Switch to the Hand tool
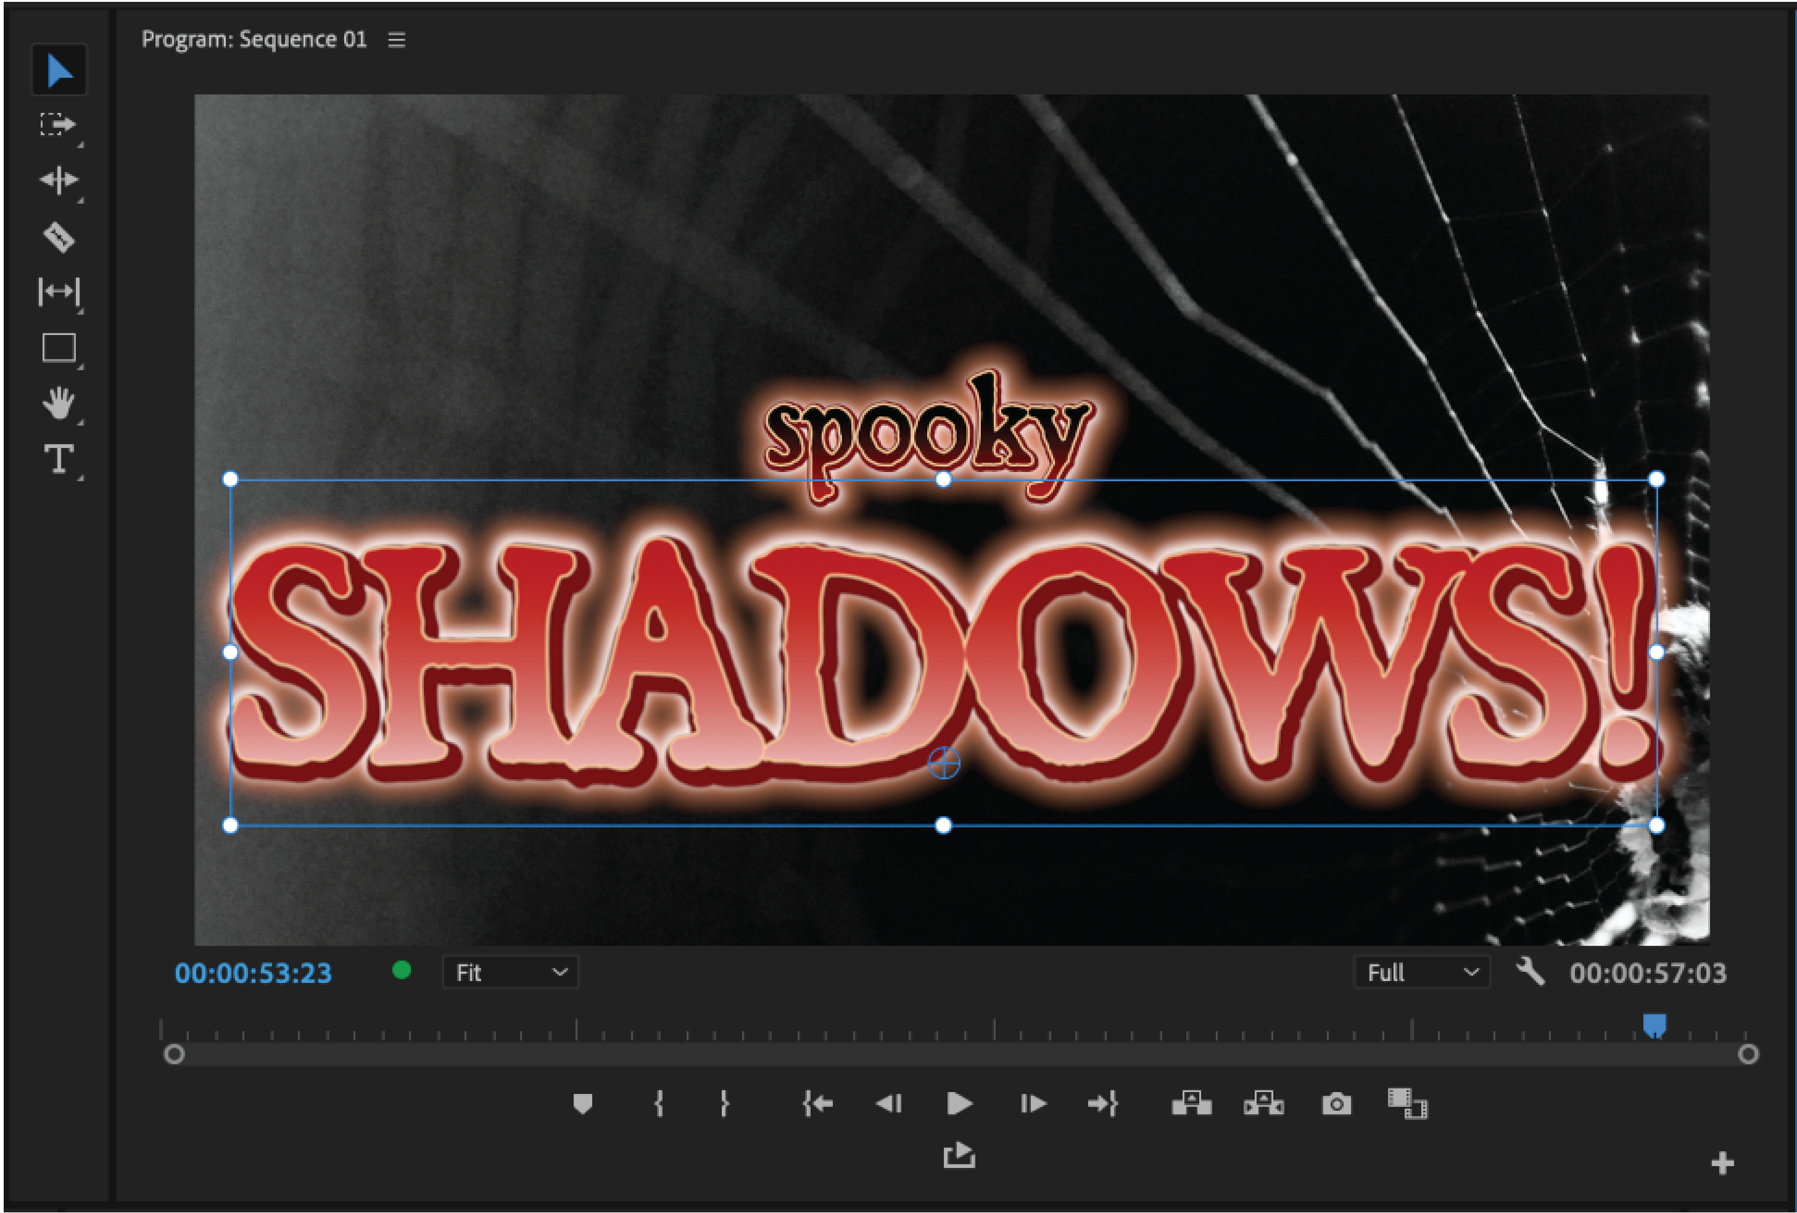The height and width of the screenshot is (1213, 1797). tap(59, 403)
